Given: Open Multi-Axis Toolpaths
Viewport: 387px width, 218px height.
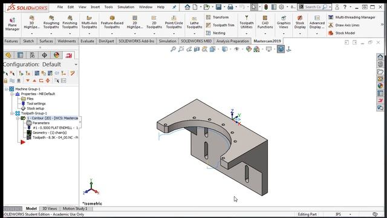Looking at the screenshot, I should pyautogui.click(x=89, y=22).
